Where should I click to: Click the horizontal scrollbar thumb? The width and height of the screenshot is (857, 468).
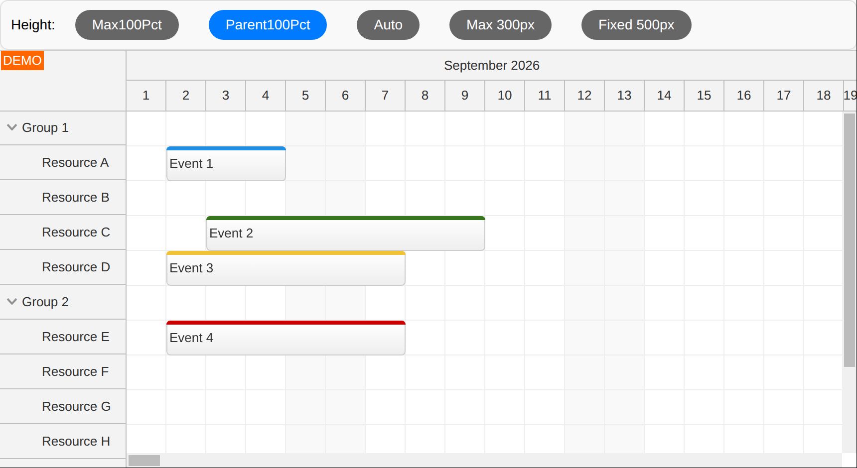coord(144,461)
